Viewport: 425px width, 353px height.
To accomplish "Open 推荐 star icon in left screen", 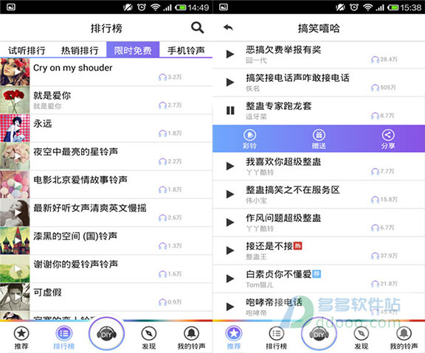I will point(21,338).
